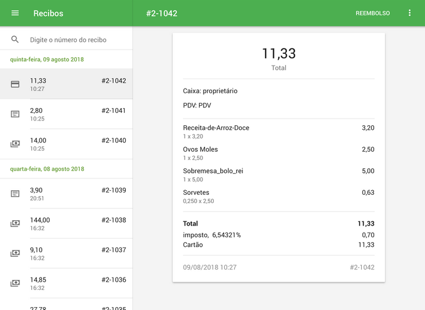
Task: Click the search magnifier icon
Action: 15,40
